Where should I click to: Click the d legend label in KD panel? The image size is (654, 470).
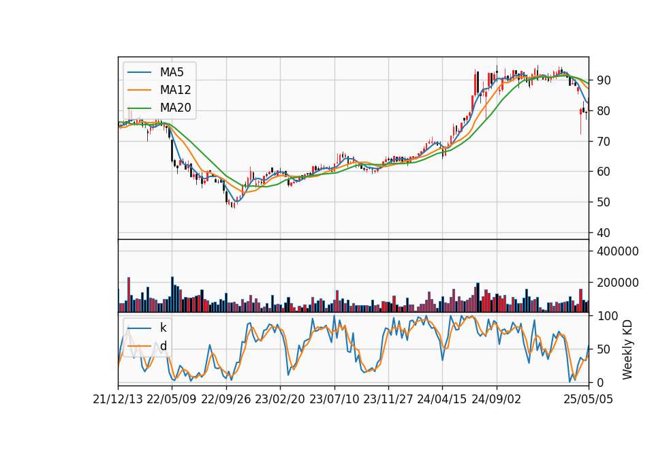[163, 346]
